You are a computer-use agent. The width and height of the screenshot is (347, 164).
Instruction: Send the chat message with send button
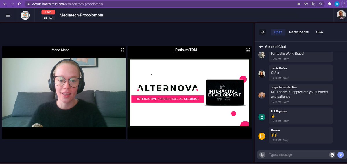point(341,155)
